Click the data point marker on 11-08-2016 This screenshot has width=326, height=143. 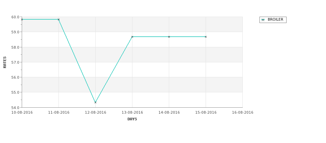pyautogui.click(x=59, y=19)
